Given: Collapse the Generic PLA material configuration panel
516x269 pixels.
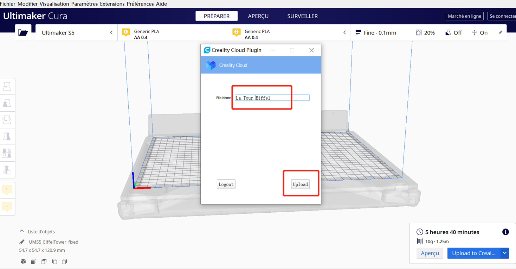Looking at the screenshot, I should click(344, 32).
